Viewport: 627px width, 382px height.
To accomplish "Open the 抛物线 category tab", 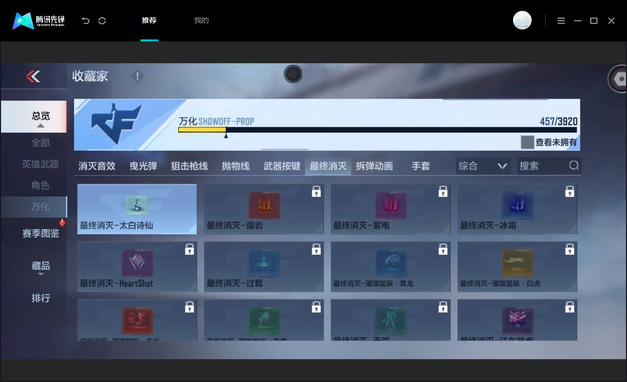I will click(x=235, y=166).
